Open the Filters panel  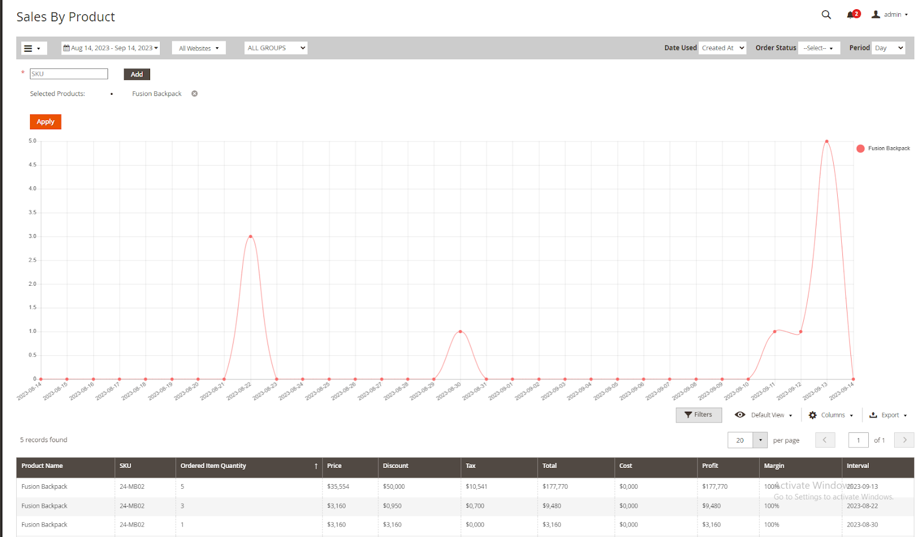[698, 415]
